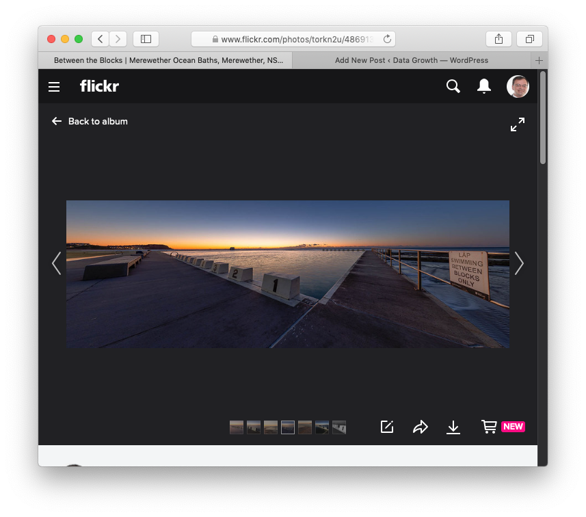Viewport: 586px width, 517px height.
Task: Go back to album
Action: click(x=90, y=121)
